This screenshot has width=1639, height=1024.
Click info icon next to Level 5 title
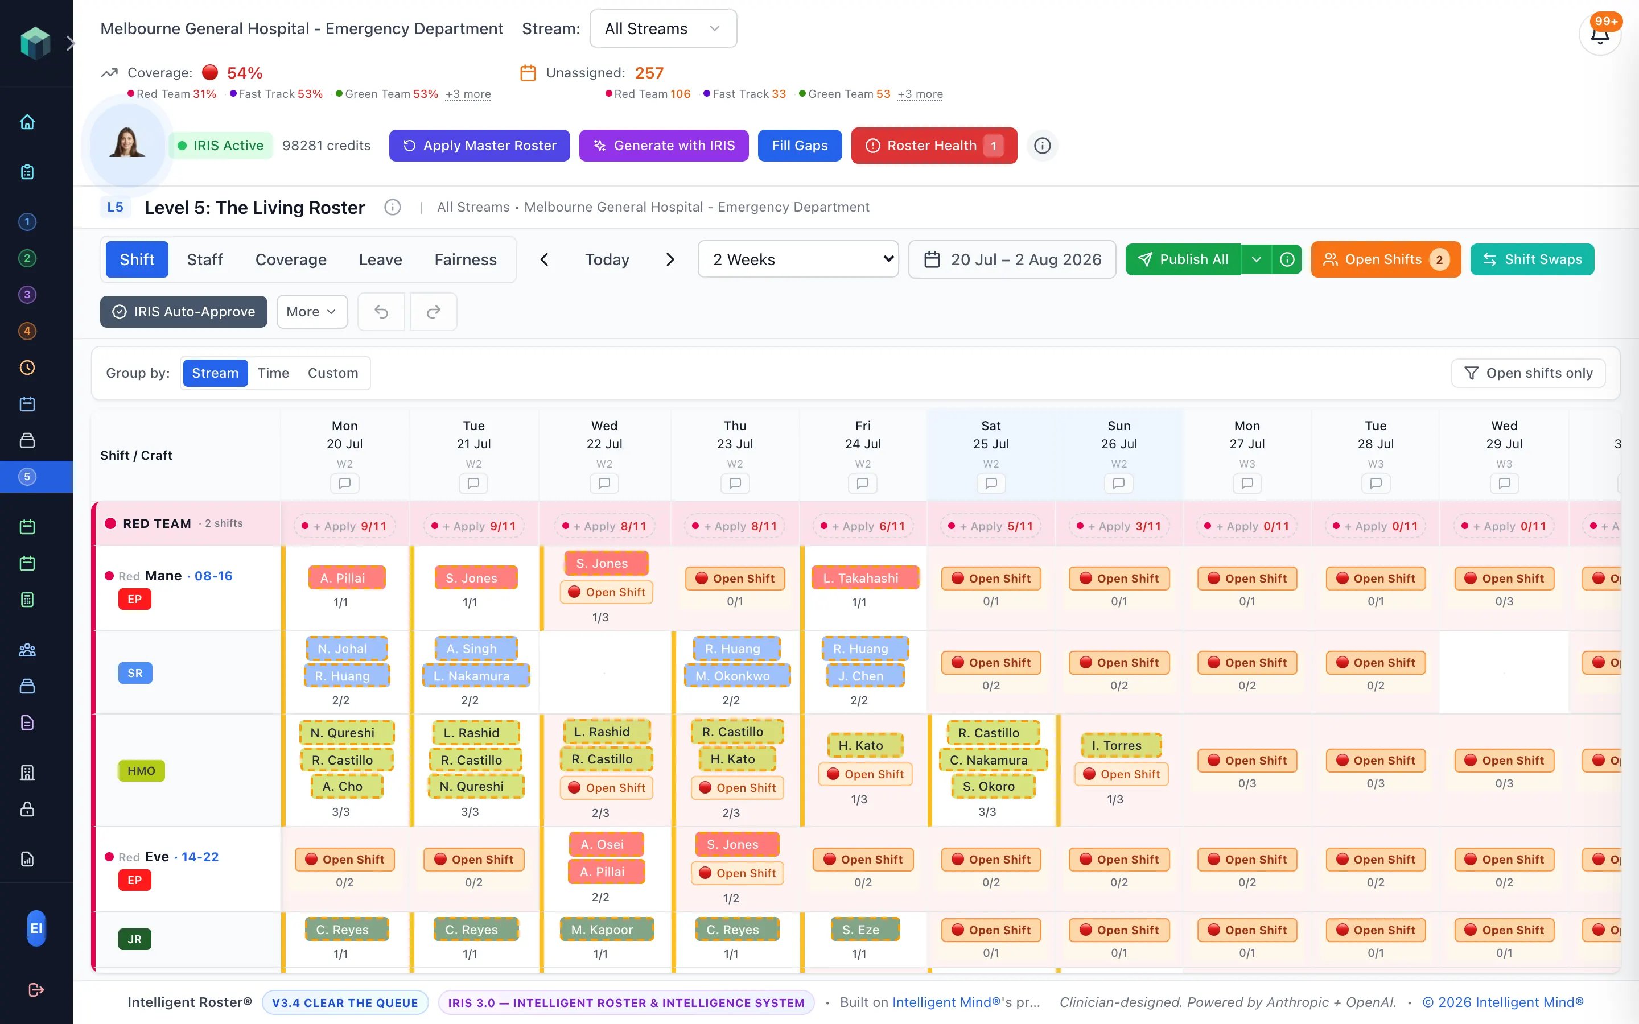click(x=393, y=207)
